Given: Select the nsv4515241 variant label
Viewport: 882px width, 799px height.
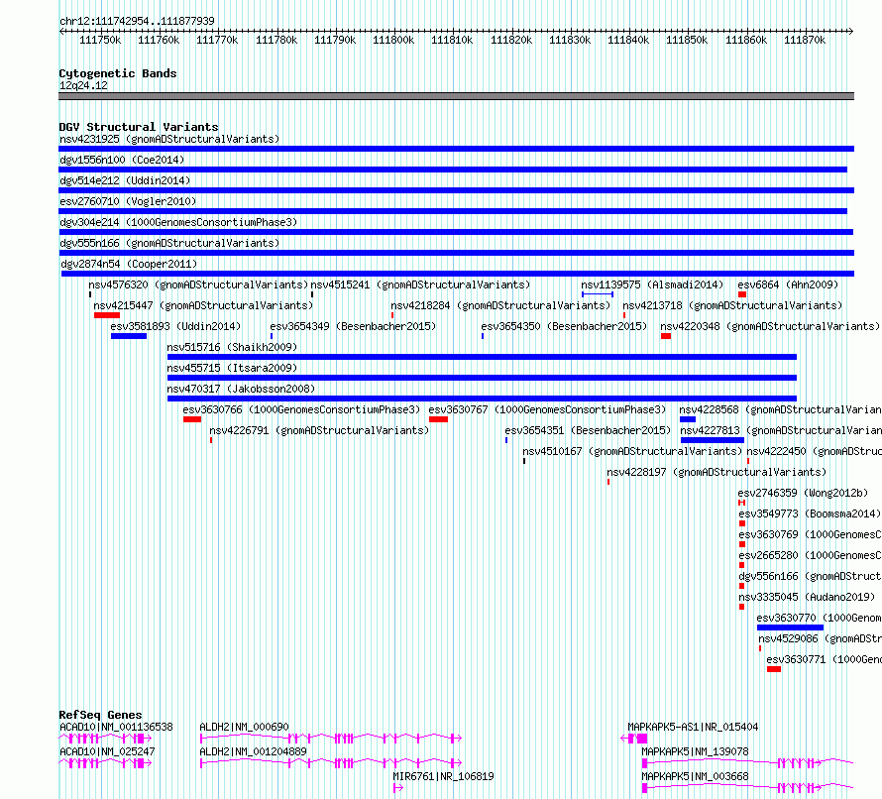Looking at the screenshot, I should 420,285.
